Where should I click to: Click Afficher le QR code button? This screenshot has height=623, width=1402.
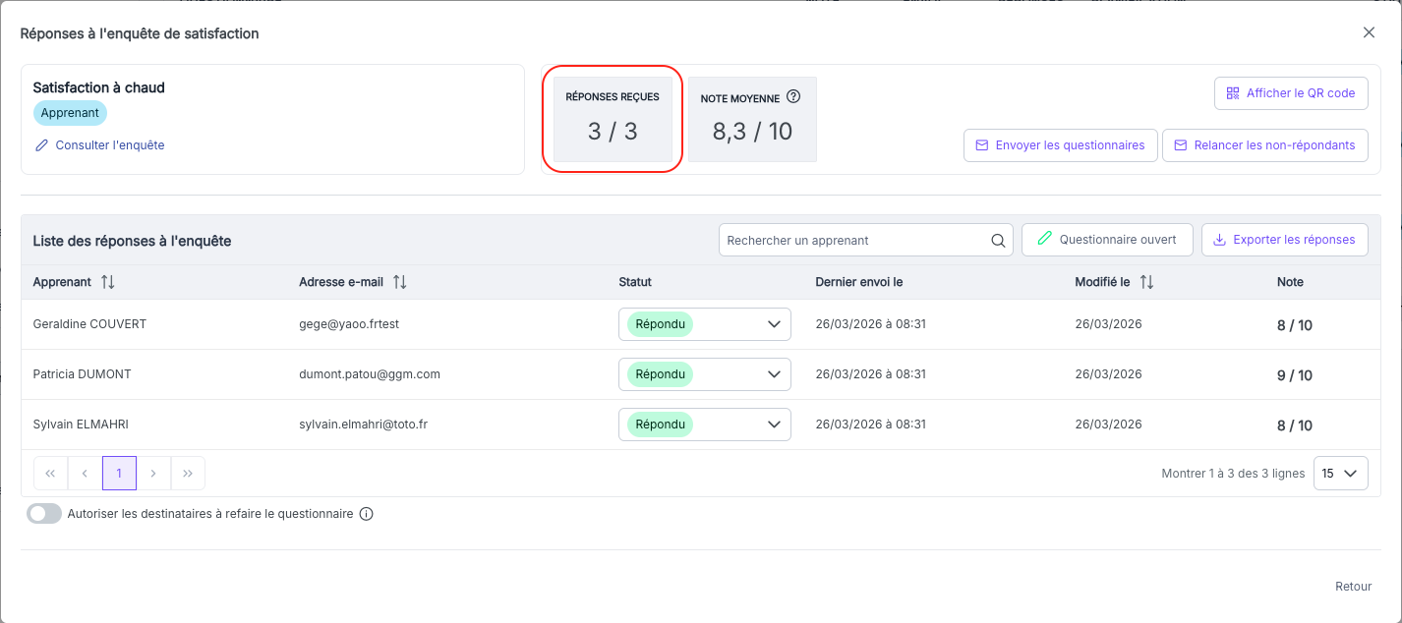click(1291, 93)
